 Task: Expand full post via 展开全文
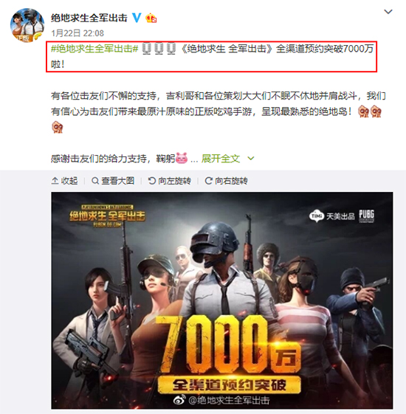click(x=220, y=159)
